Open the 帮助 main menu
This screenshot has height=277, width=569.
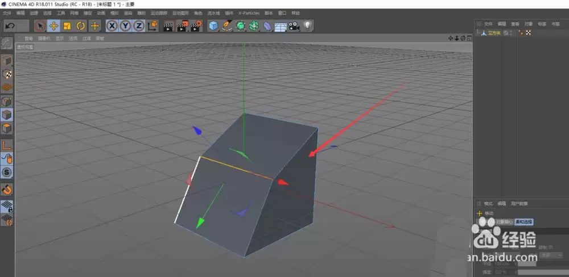pyautogui.click(x=296, y=14)
